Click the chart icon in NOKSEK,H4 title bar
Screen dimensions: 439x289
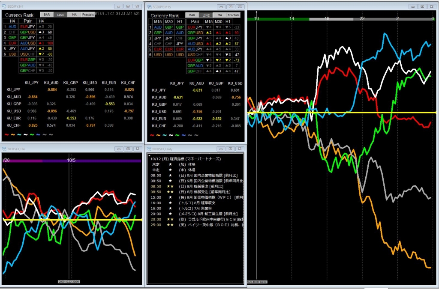pyautogui.click(x=5, y=149)
